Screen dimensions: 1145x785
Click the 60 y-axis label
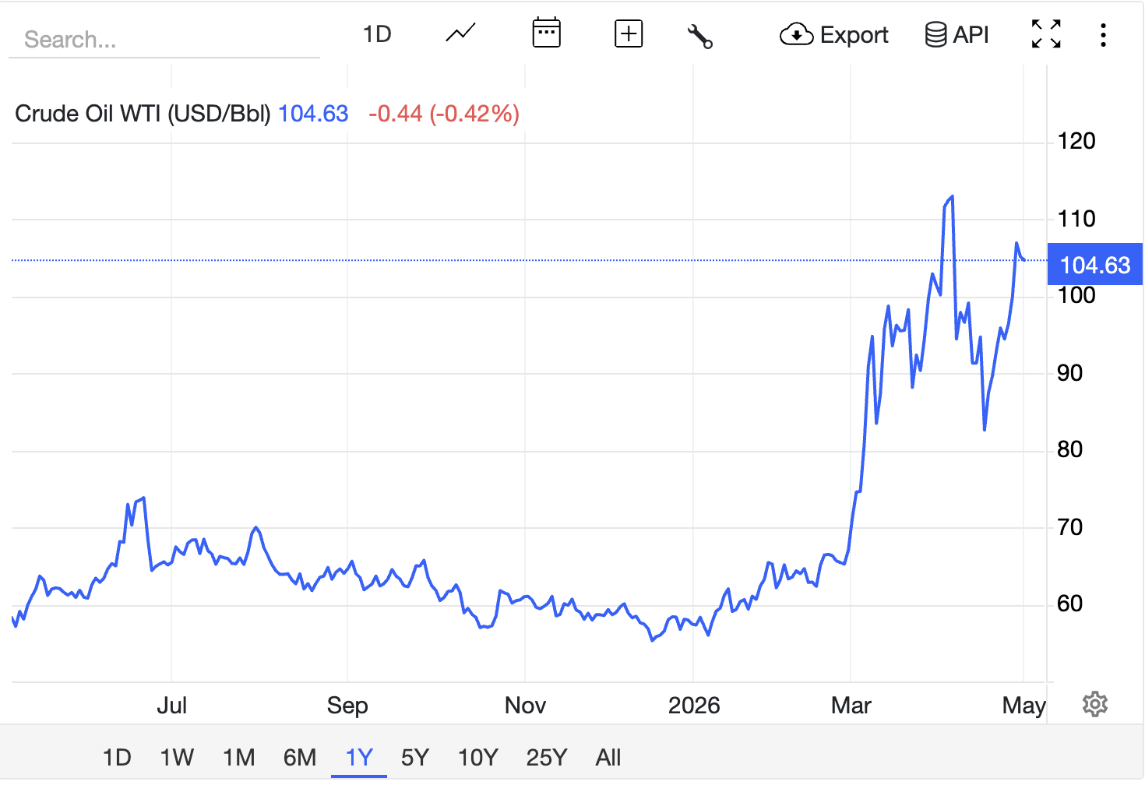click(1070, 604)
